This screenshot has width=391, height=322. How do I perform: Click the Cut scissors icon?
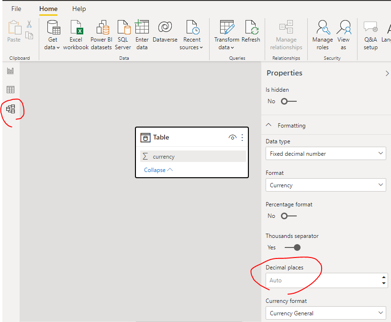click(29, 24)
